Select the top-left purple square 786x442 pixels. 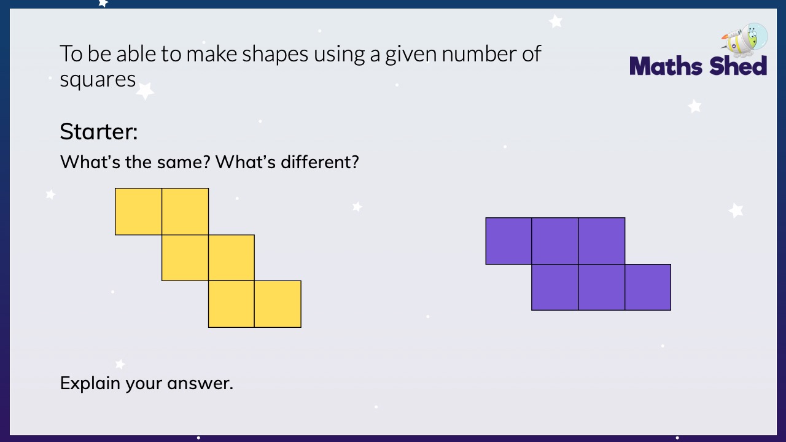coord(509,241)
